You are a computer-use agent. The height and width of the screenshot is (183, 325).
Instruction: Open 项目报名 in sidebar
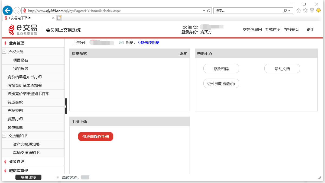(21, 60)
